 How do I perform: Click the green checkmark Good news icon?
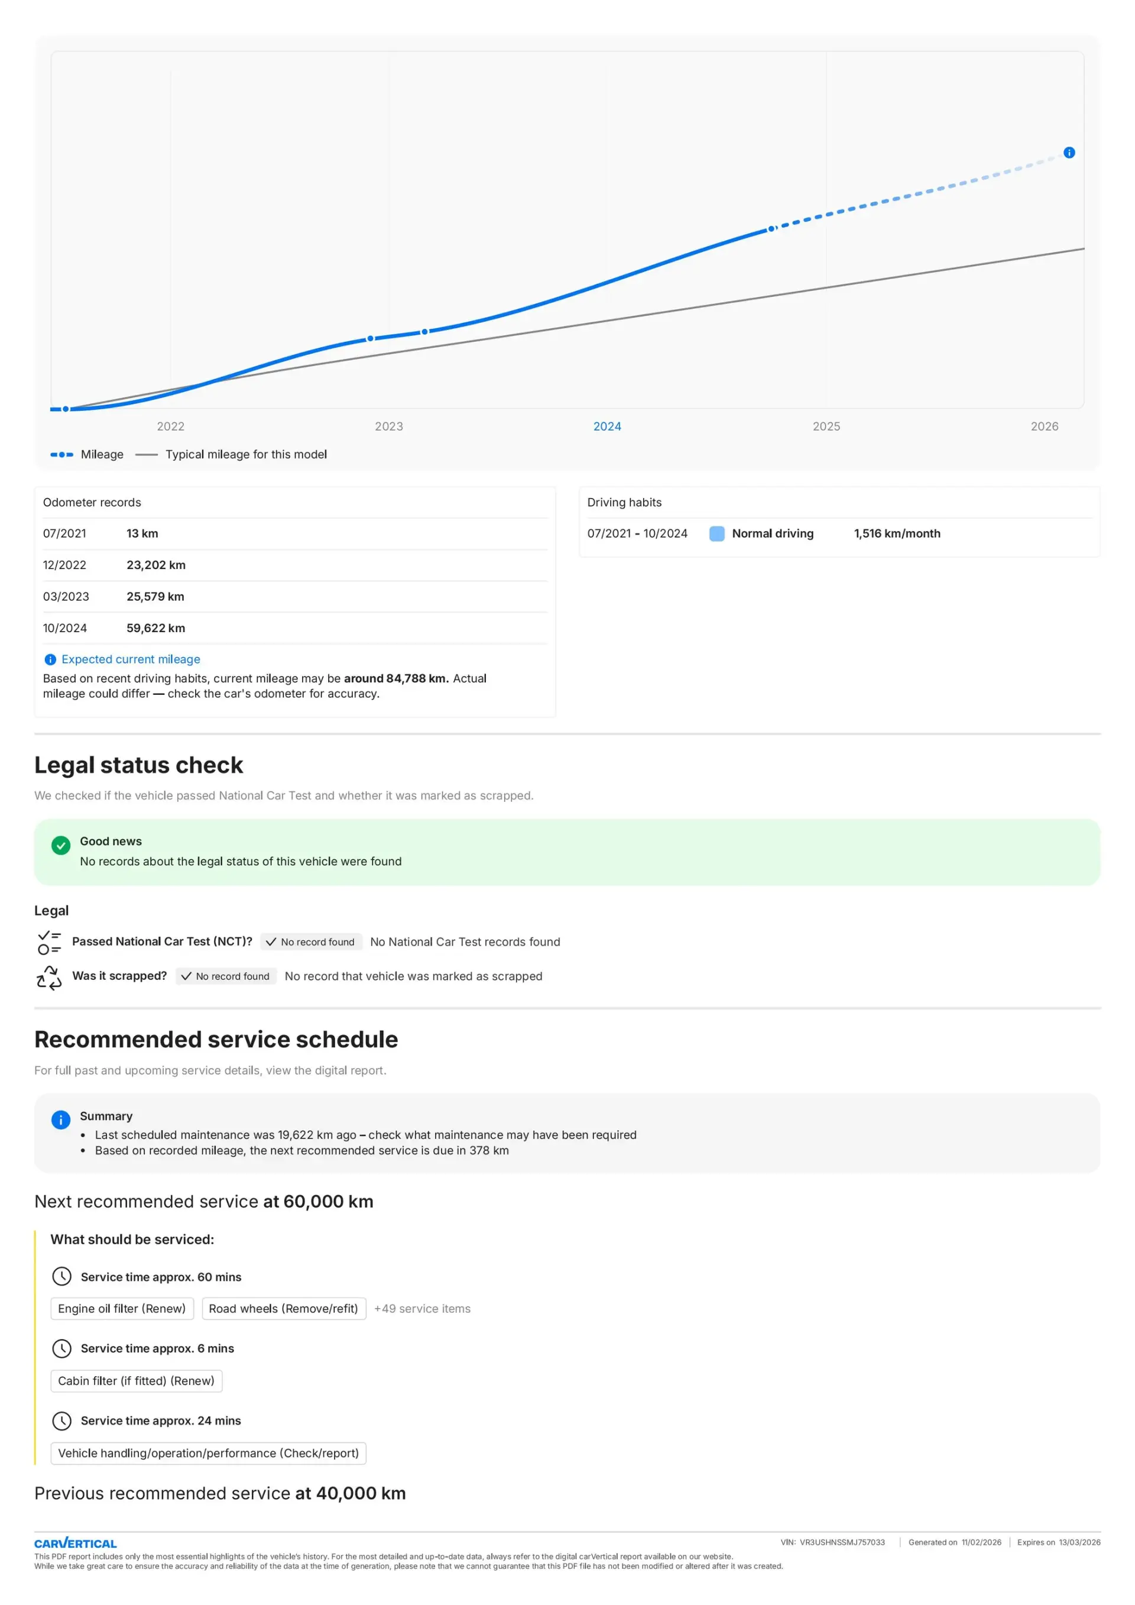click(x=61, y=846)
